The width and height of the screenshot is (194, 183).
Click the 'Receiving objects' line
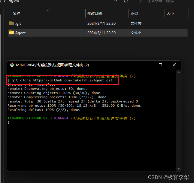[x=74, y=106]
